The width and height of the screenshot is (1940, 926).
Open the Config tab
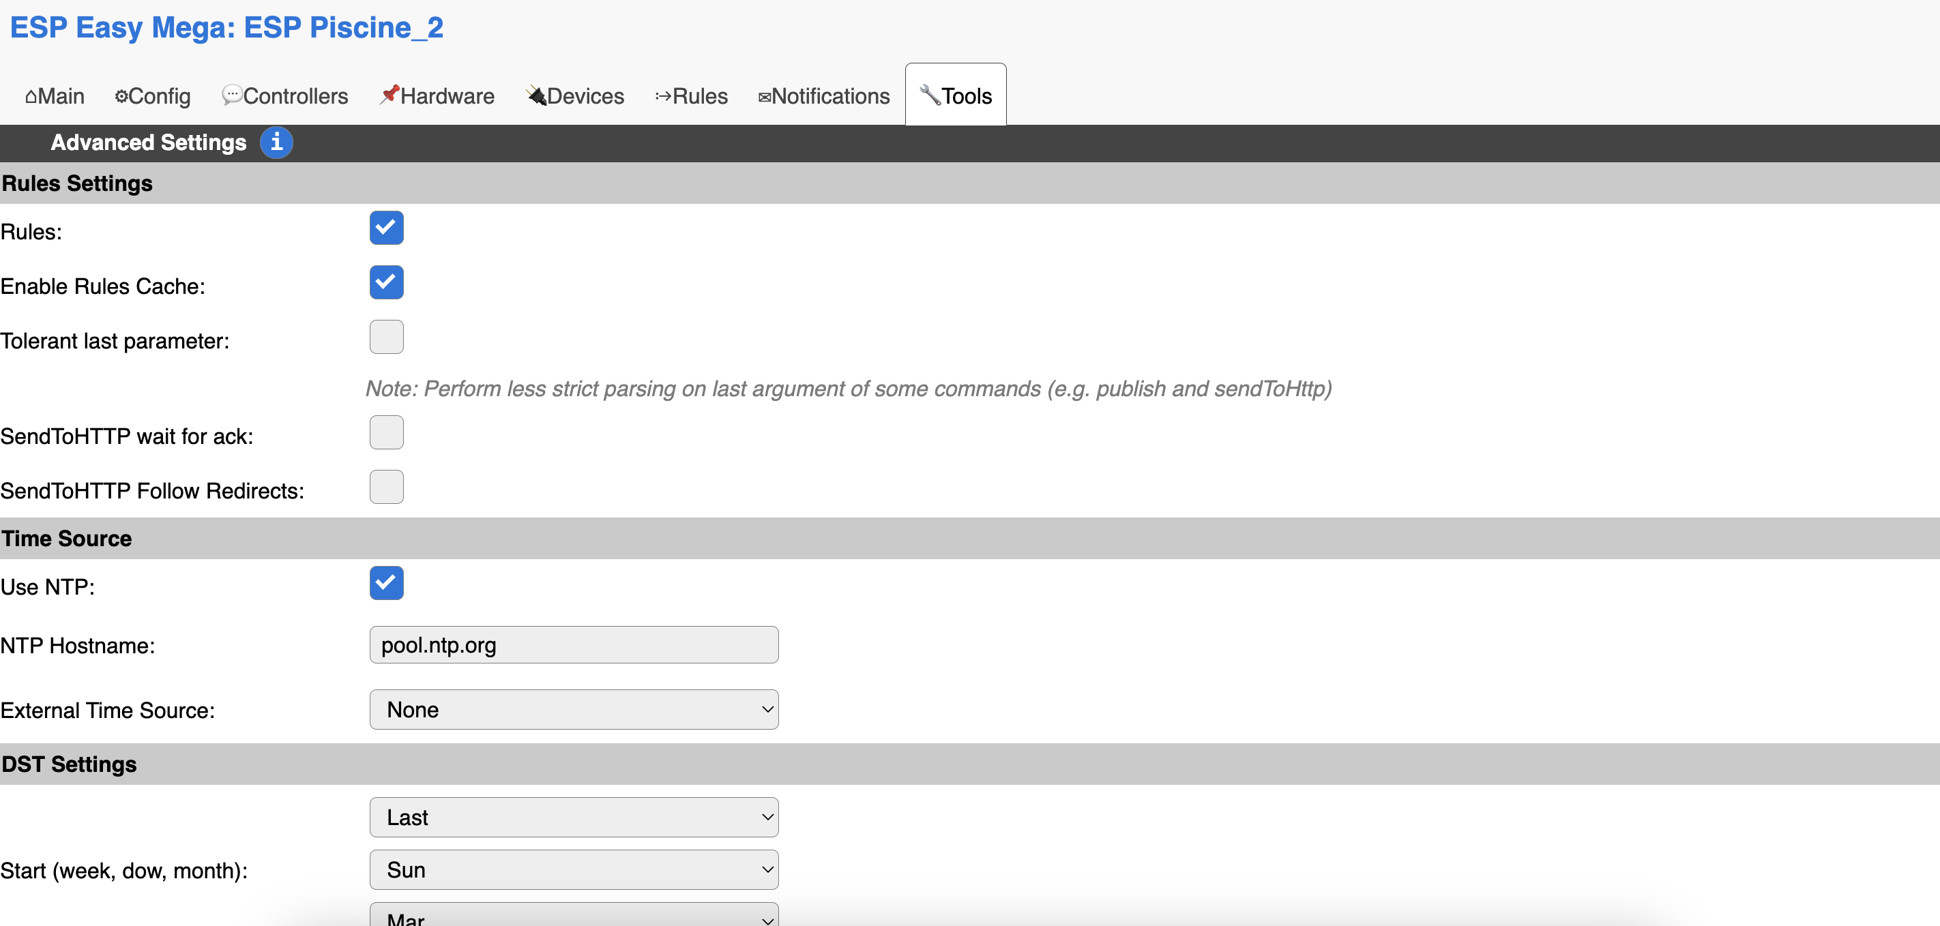(x=152, y=96)
